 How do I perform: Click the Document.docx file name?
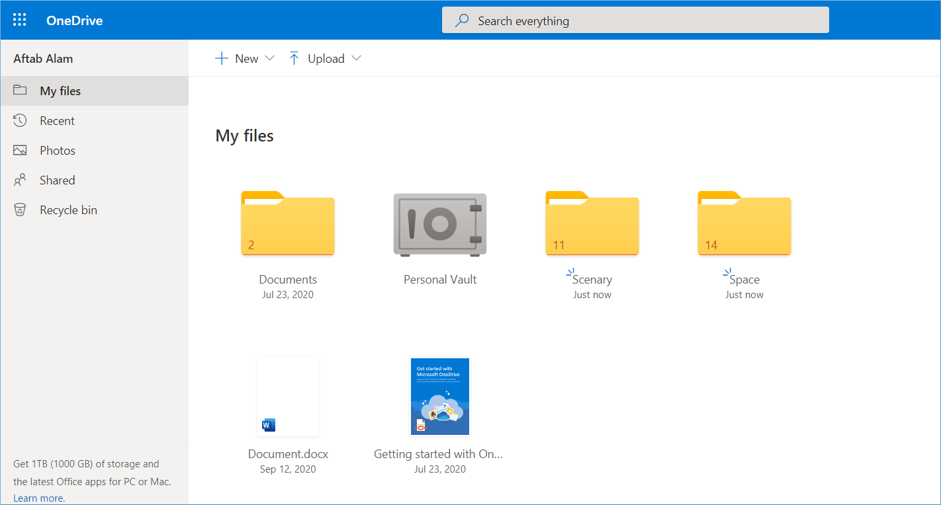[x=288, y=454]
